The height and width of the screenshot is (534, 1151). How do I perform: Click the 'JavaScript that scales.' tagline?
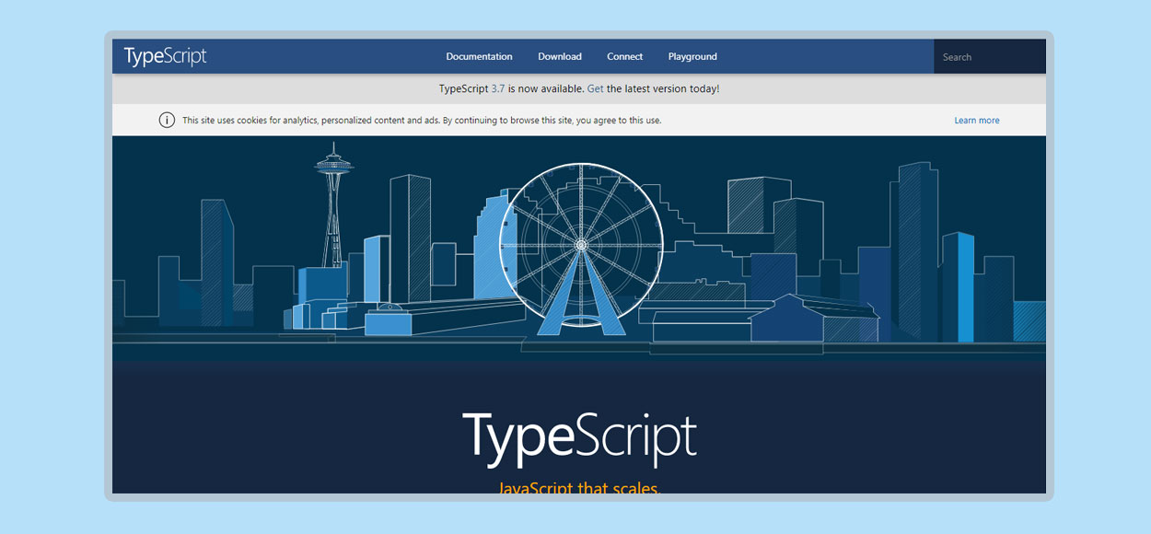pyautogui.click(x=579, y=487)
